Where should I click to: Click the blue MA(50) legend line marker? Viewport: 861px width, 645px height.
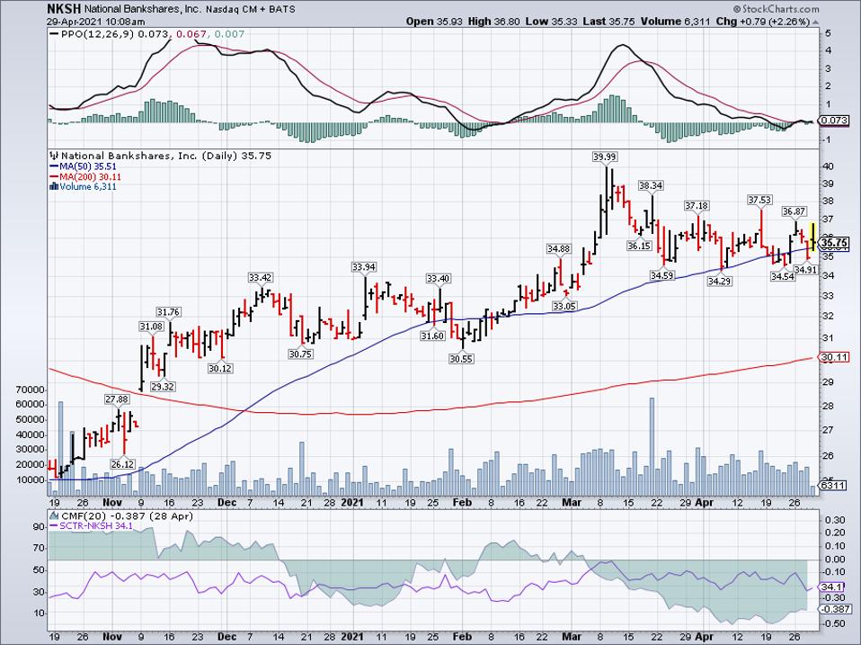tap(54, 166)
